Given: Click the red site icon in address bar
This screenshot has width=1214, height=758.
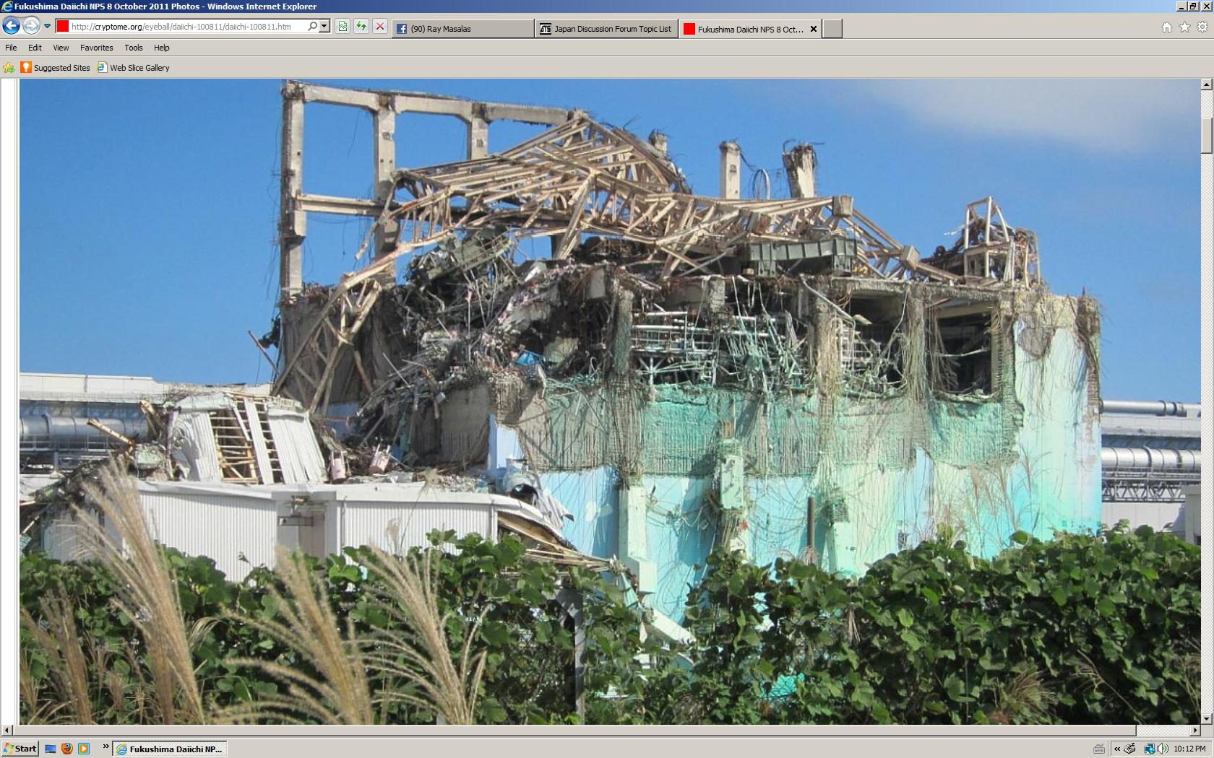Looking at the screenshot, I should [x=63, y=27].
